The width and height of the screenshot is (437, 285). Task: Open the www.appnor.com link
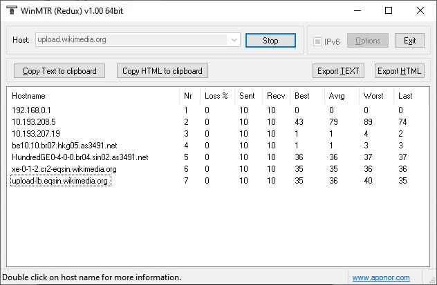380,277
